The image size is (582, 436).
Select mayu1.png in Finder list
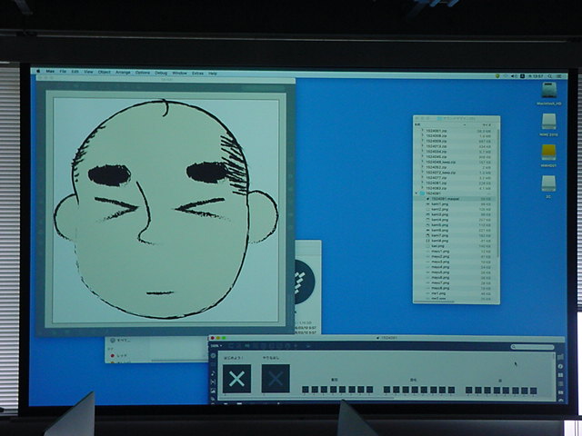pyautogui.click(x=440, y=251)
